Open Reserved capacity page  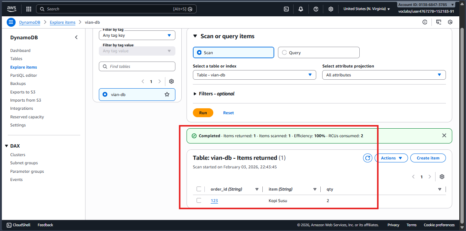27,117
